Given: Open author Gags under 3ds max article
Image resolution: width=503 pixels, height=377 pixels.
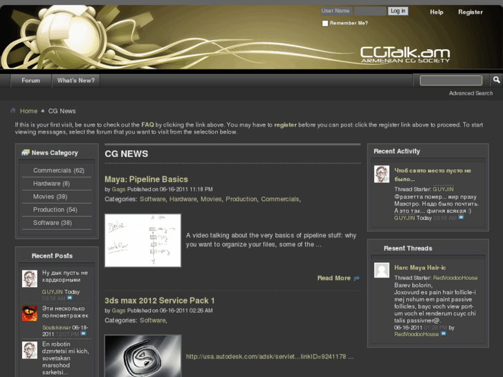Looking at the screenshot, I should click(x=118, y=311).
